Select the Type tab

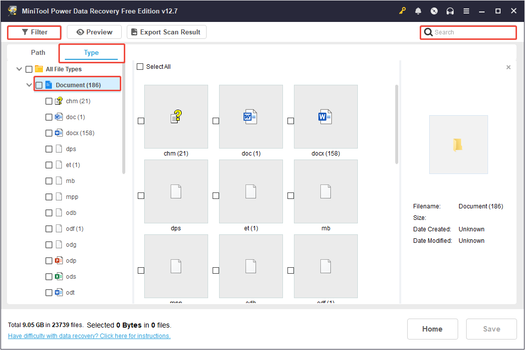coord(91,52)
